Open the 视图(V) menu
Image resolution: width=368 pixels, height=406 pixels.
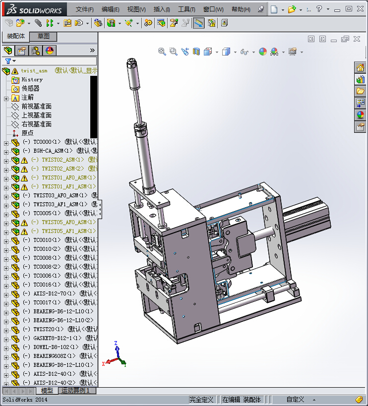[x=136, y=9]
